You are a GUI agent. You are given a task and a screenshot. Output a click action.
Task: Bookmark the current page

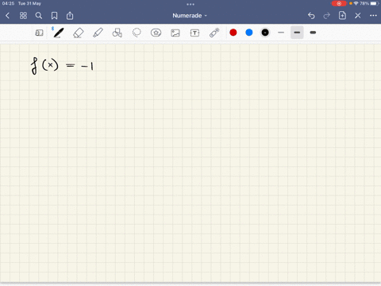click(54, 16)
